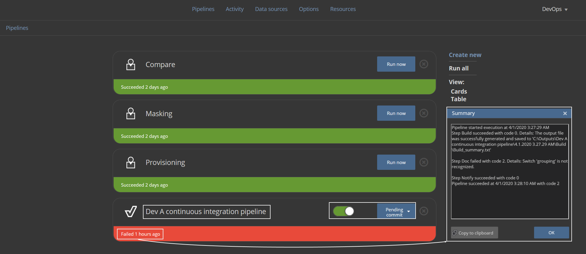Click Compare's Succeeded 2 days ago status

(x=144, y=87)
